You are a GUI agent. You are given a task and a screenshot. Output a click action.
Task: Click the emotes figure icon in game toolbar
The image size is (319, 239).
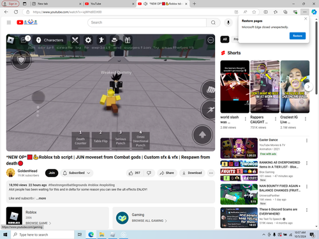101,40
